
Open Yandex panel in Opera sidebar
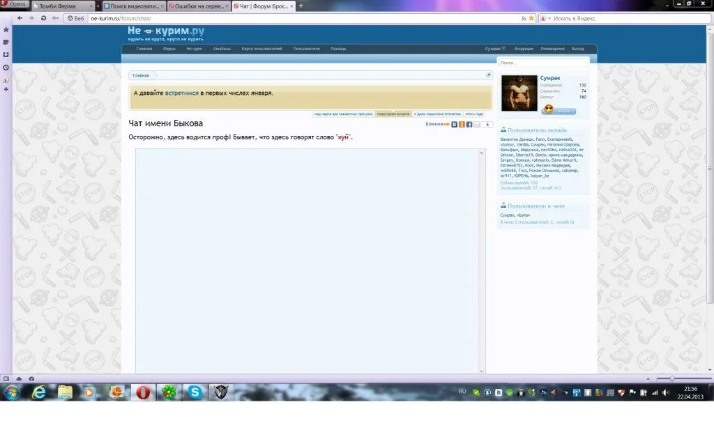(x=6, y=79)
